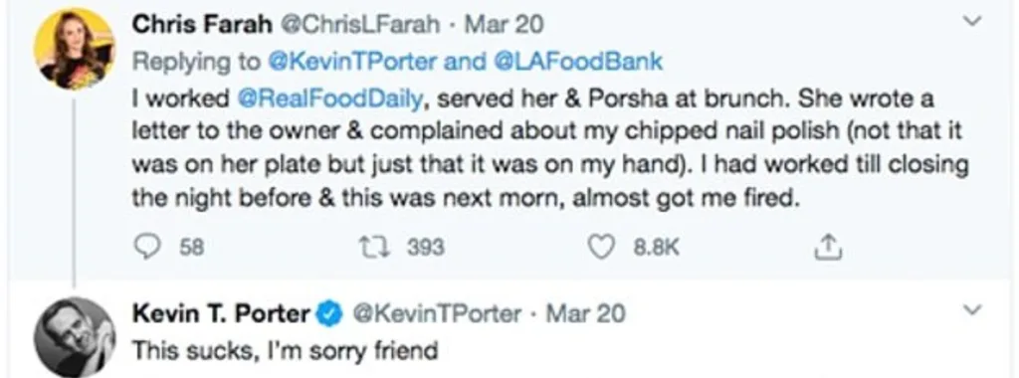1019x378 pixels.
Task: Expand options chevron on Kevin T. Porter's tweet
Action: click(x=973, y=310)
